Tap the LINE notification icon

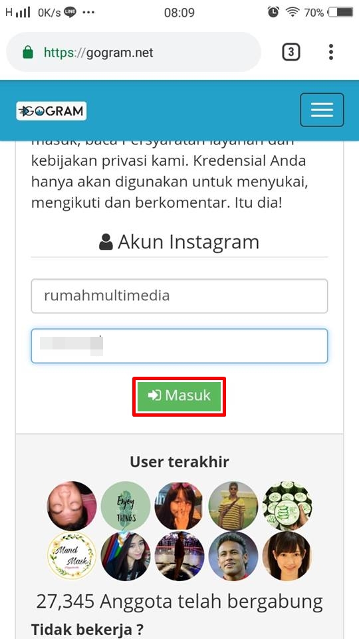point(70,12)
